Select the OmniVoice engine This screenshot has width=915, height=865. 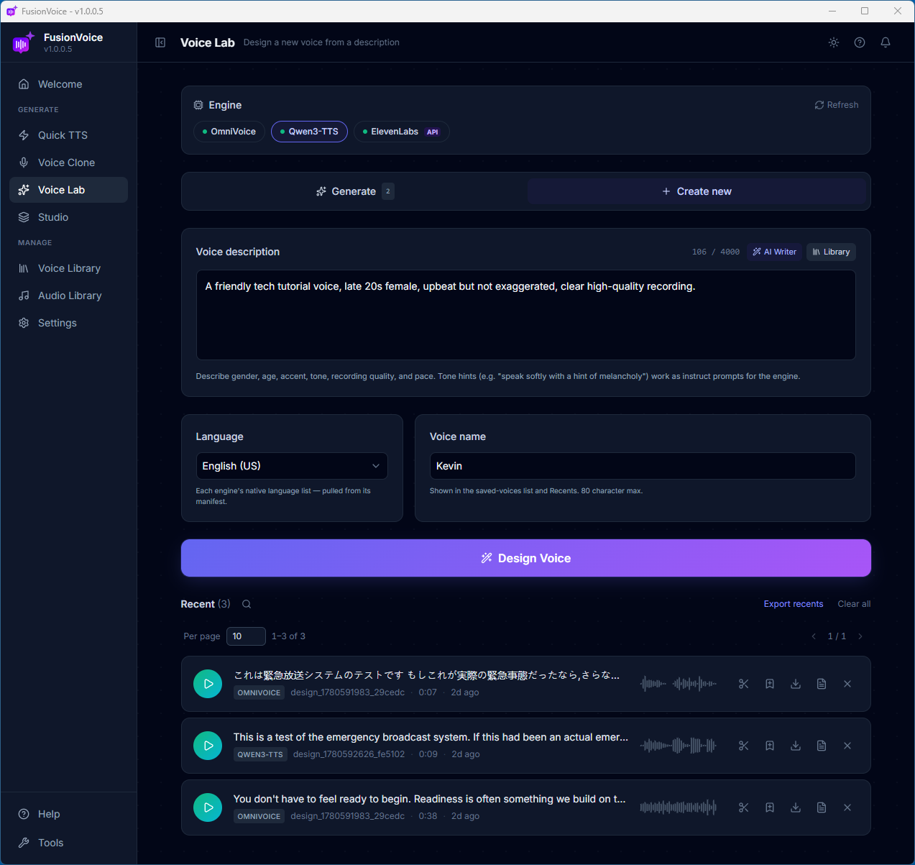point(229,132)
